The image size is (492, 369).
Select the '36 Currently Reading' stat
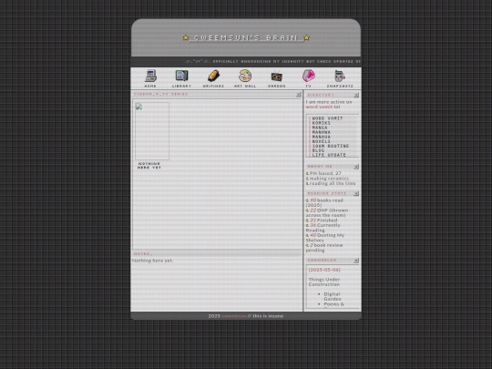[x=323, y=228]
